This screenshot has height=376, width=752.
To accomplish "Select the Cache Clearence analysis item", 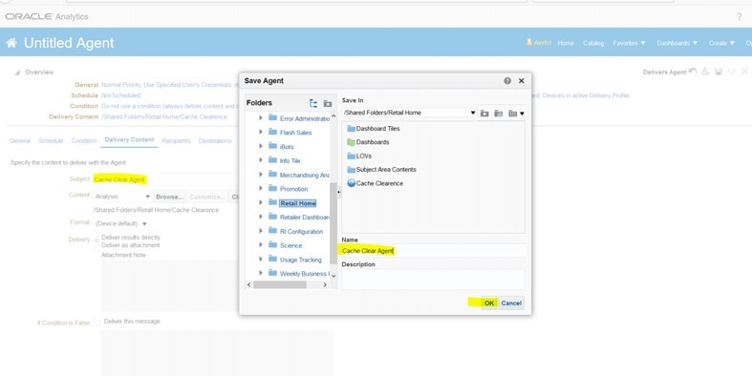I will (x=375, y=183).
